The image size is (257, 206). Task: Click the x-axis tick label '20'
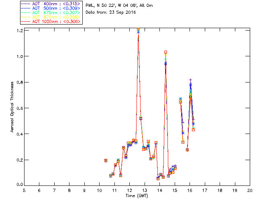tap(250, 190)
